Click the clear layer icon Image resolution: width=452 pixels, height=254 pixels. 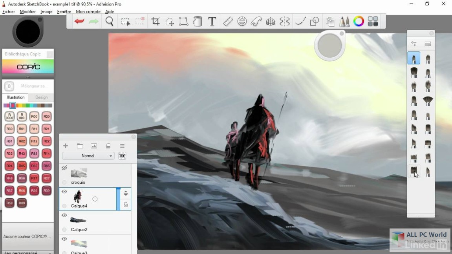tap(108, 146)
